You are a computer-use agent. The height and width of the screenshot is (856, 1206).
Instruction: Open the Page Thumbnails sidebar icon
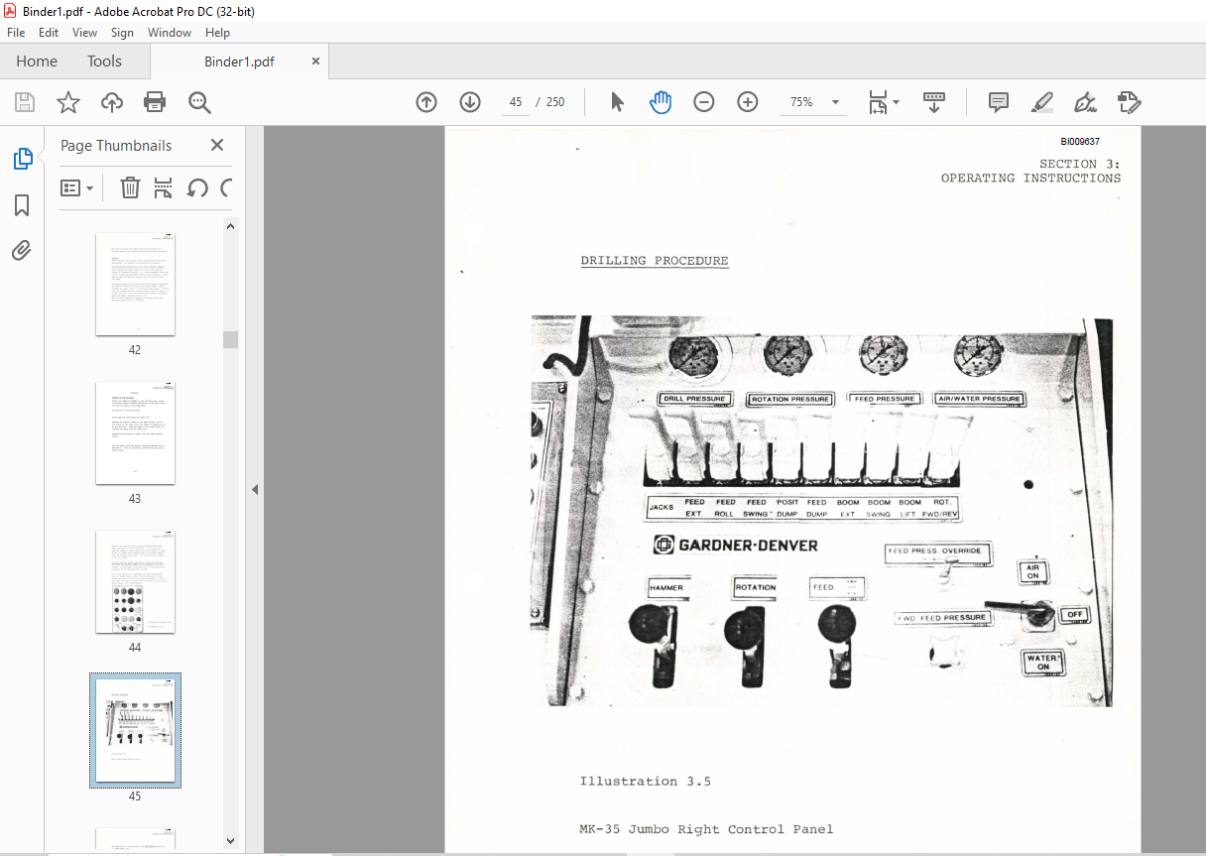tap(22, 159)
